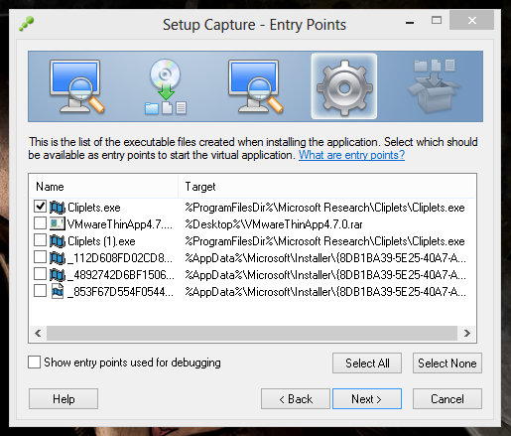Open Help for this dialog
511x436 pixels.
(64, 399)
